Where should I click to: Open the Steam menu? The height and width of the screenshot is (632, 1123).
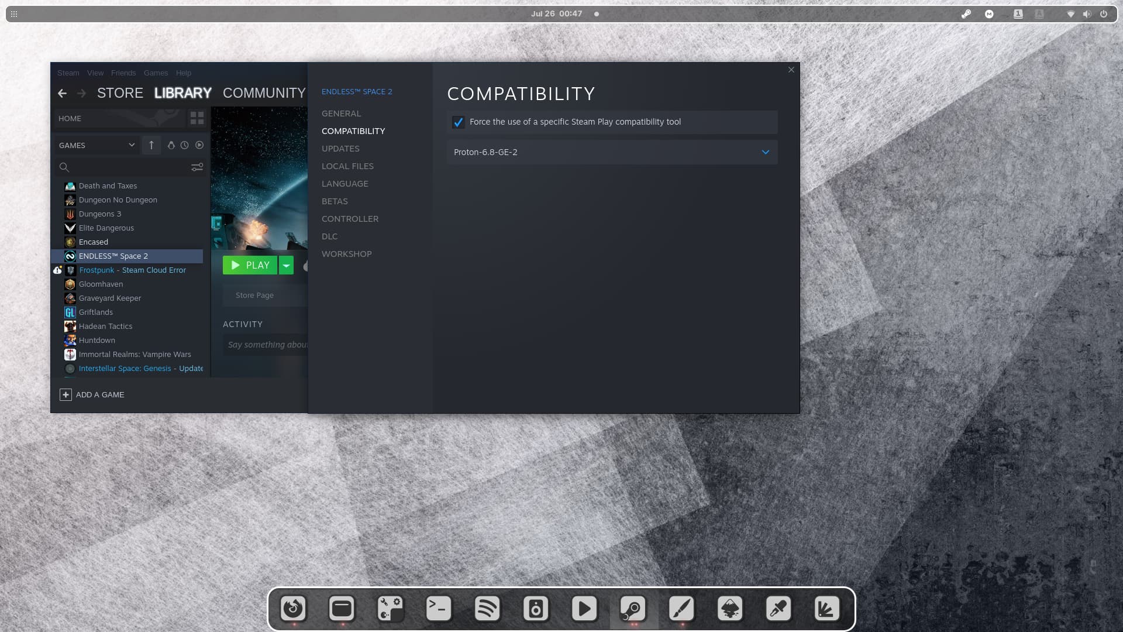tap(68, 73)
